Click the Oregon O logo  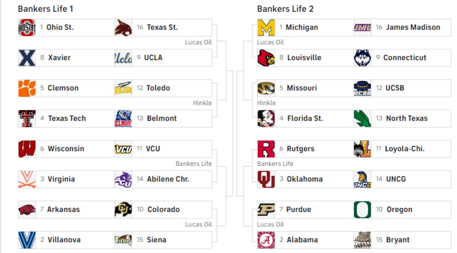coord(363,210)
